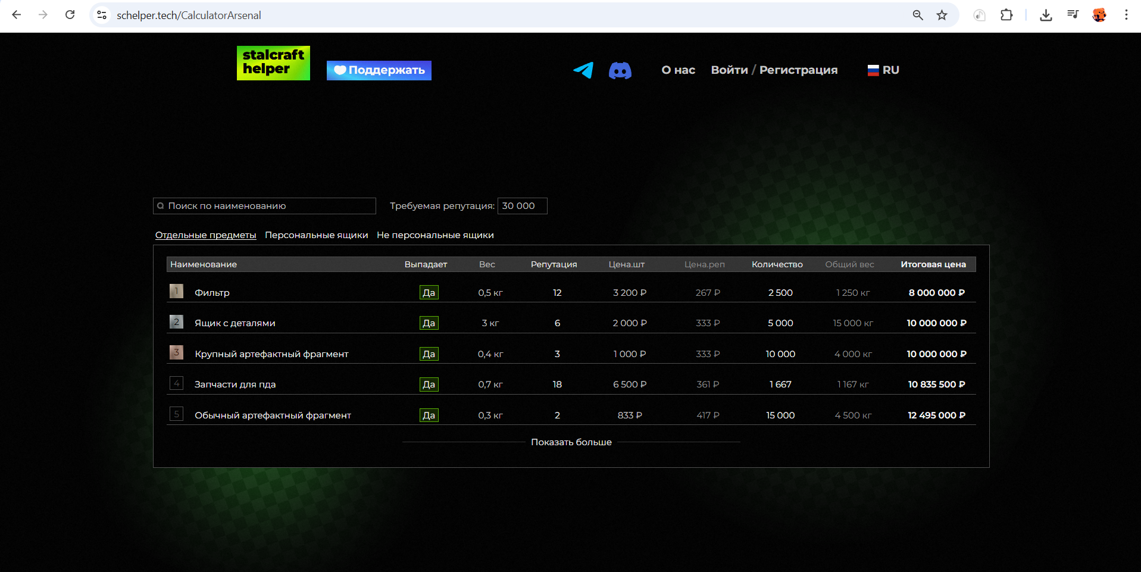Click the Ящик с деталями item icon
Image resolution: width=1141 pixels, height=572 pixels.
(x=176, y=322)
